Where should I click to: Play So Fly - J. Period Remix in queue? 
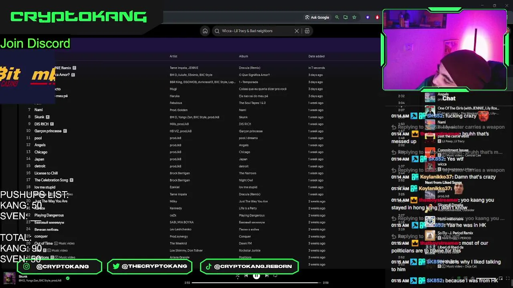(455, 233)
